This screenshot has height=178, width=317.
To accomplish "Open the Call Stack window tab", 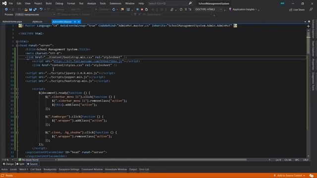I will pyautogui.click(x=36, y=170).
